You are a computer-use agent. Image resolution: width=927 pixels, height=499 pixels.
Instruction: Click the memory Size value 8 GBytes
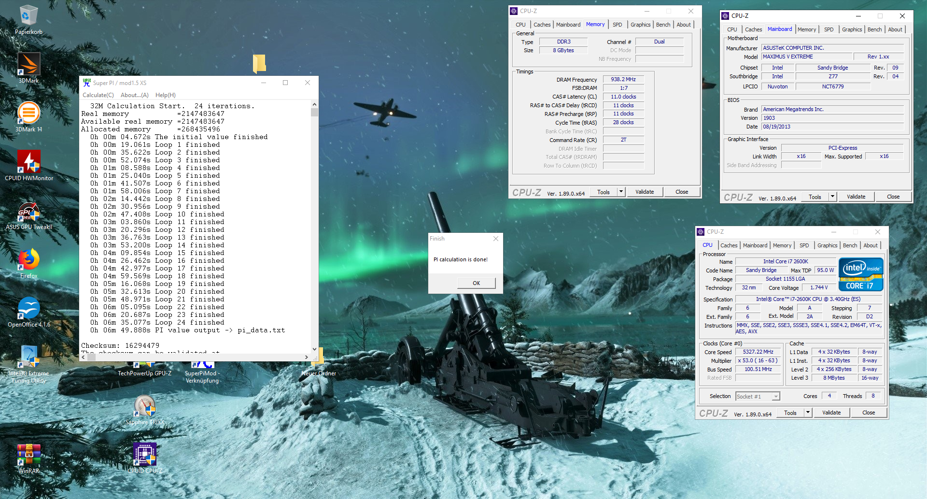pyautogui.click(x=563, y=50)
